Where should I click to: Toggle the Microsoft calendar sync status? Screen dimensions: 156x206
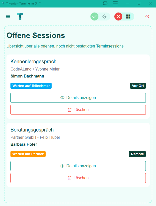[124, 16]
